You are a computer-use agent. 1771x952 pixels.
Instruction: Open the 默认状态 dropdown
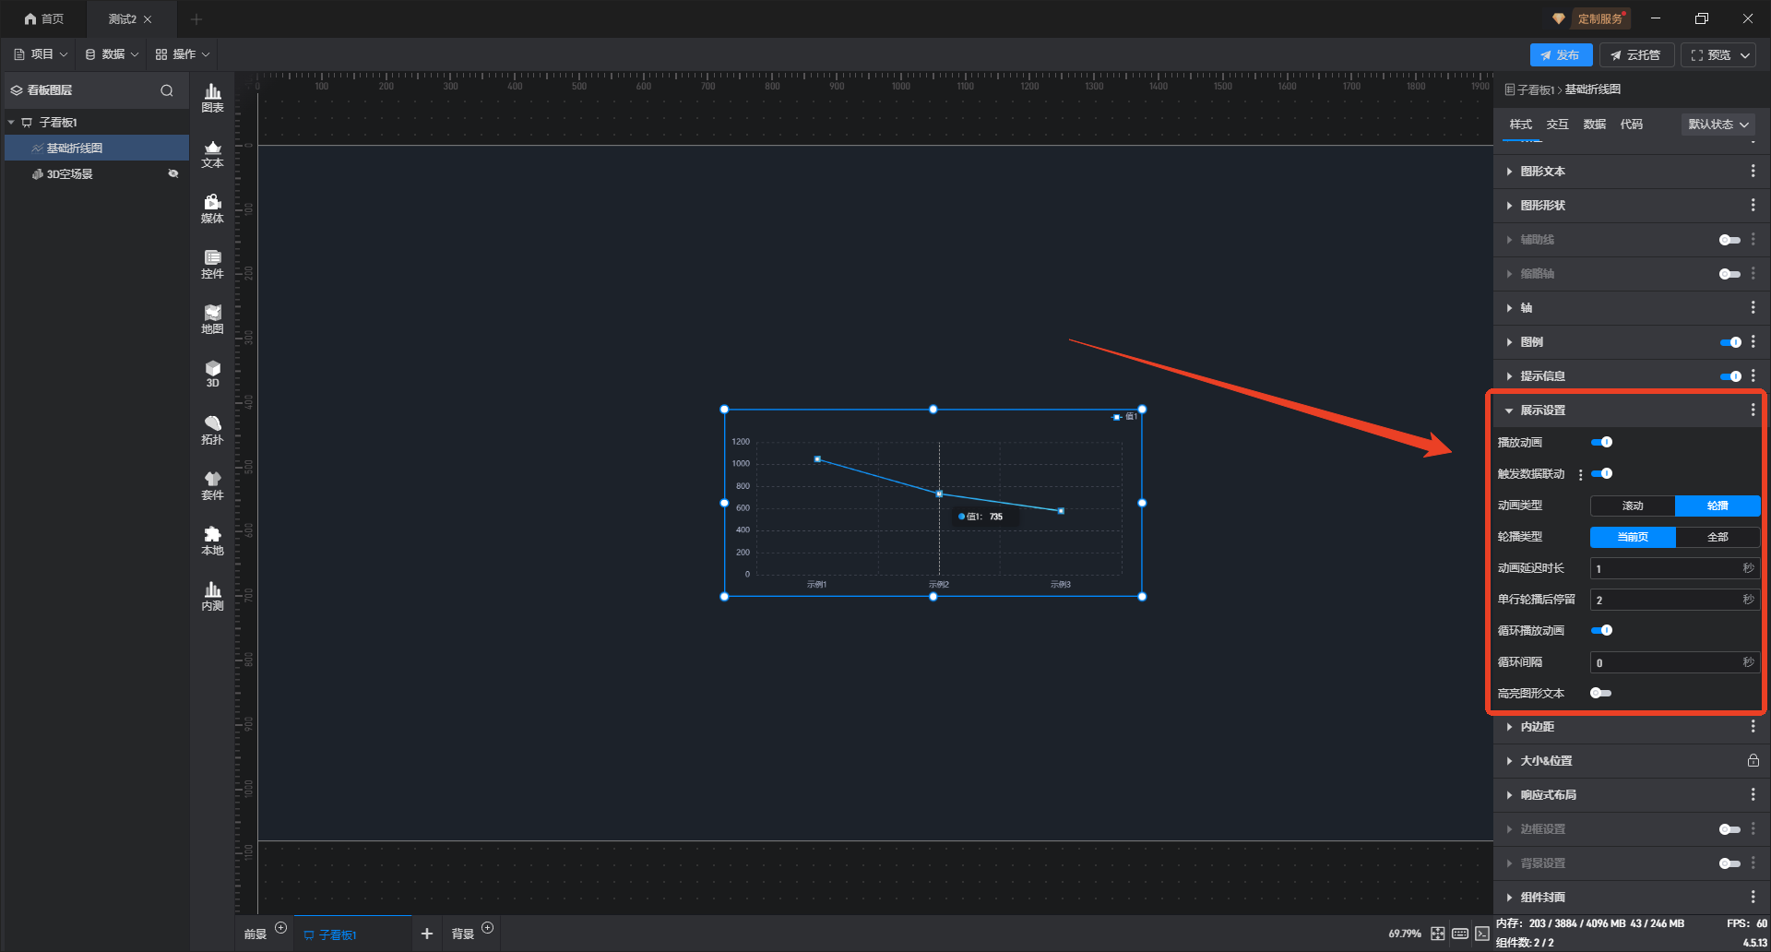click(1718, 125)
